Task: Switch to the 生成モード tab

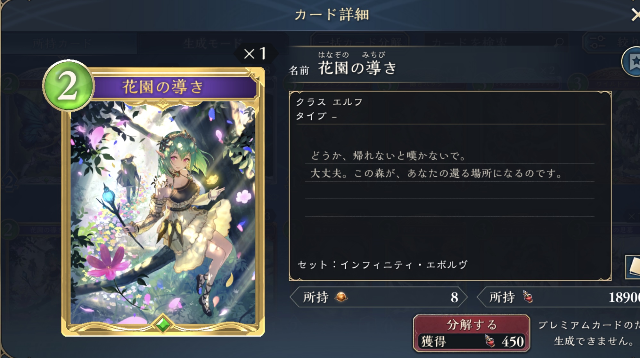Action: [x=212, y=43]
